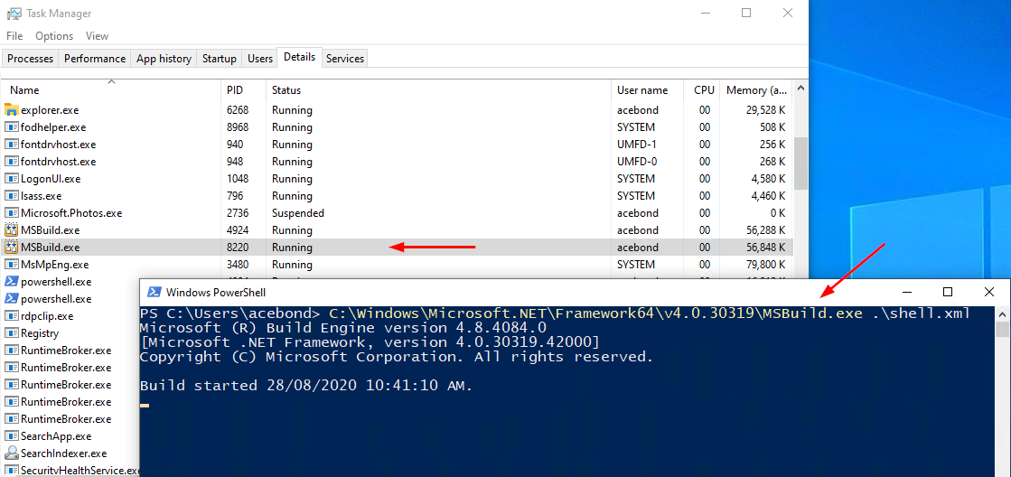Select the Registry process name
Screen dimensions: 1011x477
[x=40, y=333]
